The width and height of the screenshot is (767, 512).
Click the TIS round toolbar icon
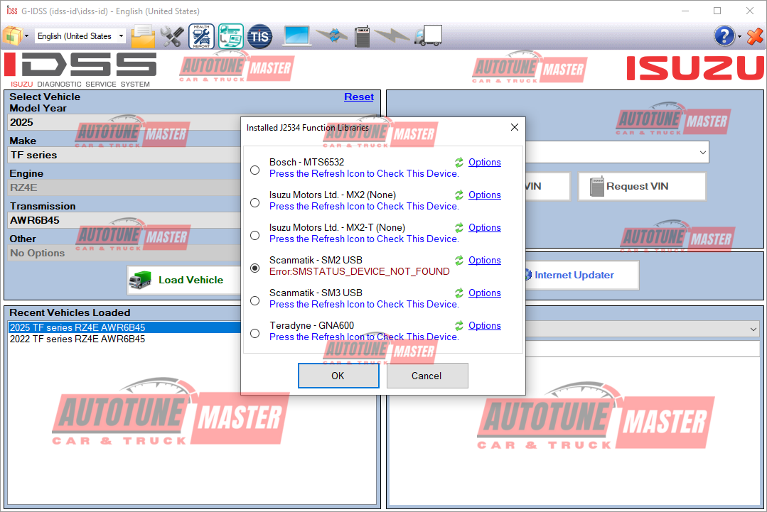[259, 36]
